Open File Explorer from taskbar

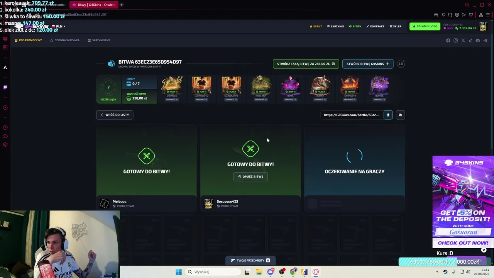[259, 272]
